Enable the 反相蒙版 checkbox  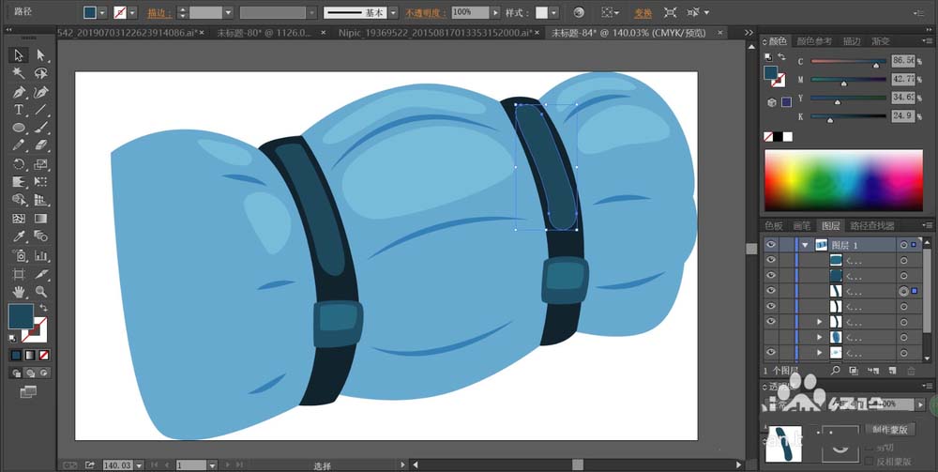coord(870,462)
